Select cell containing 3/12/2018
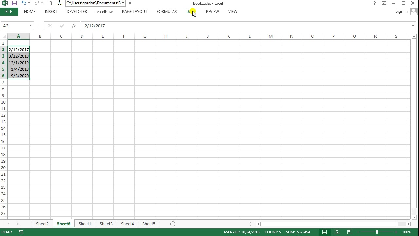The width and height of the screenshot is (419, 236). (18, 56)
